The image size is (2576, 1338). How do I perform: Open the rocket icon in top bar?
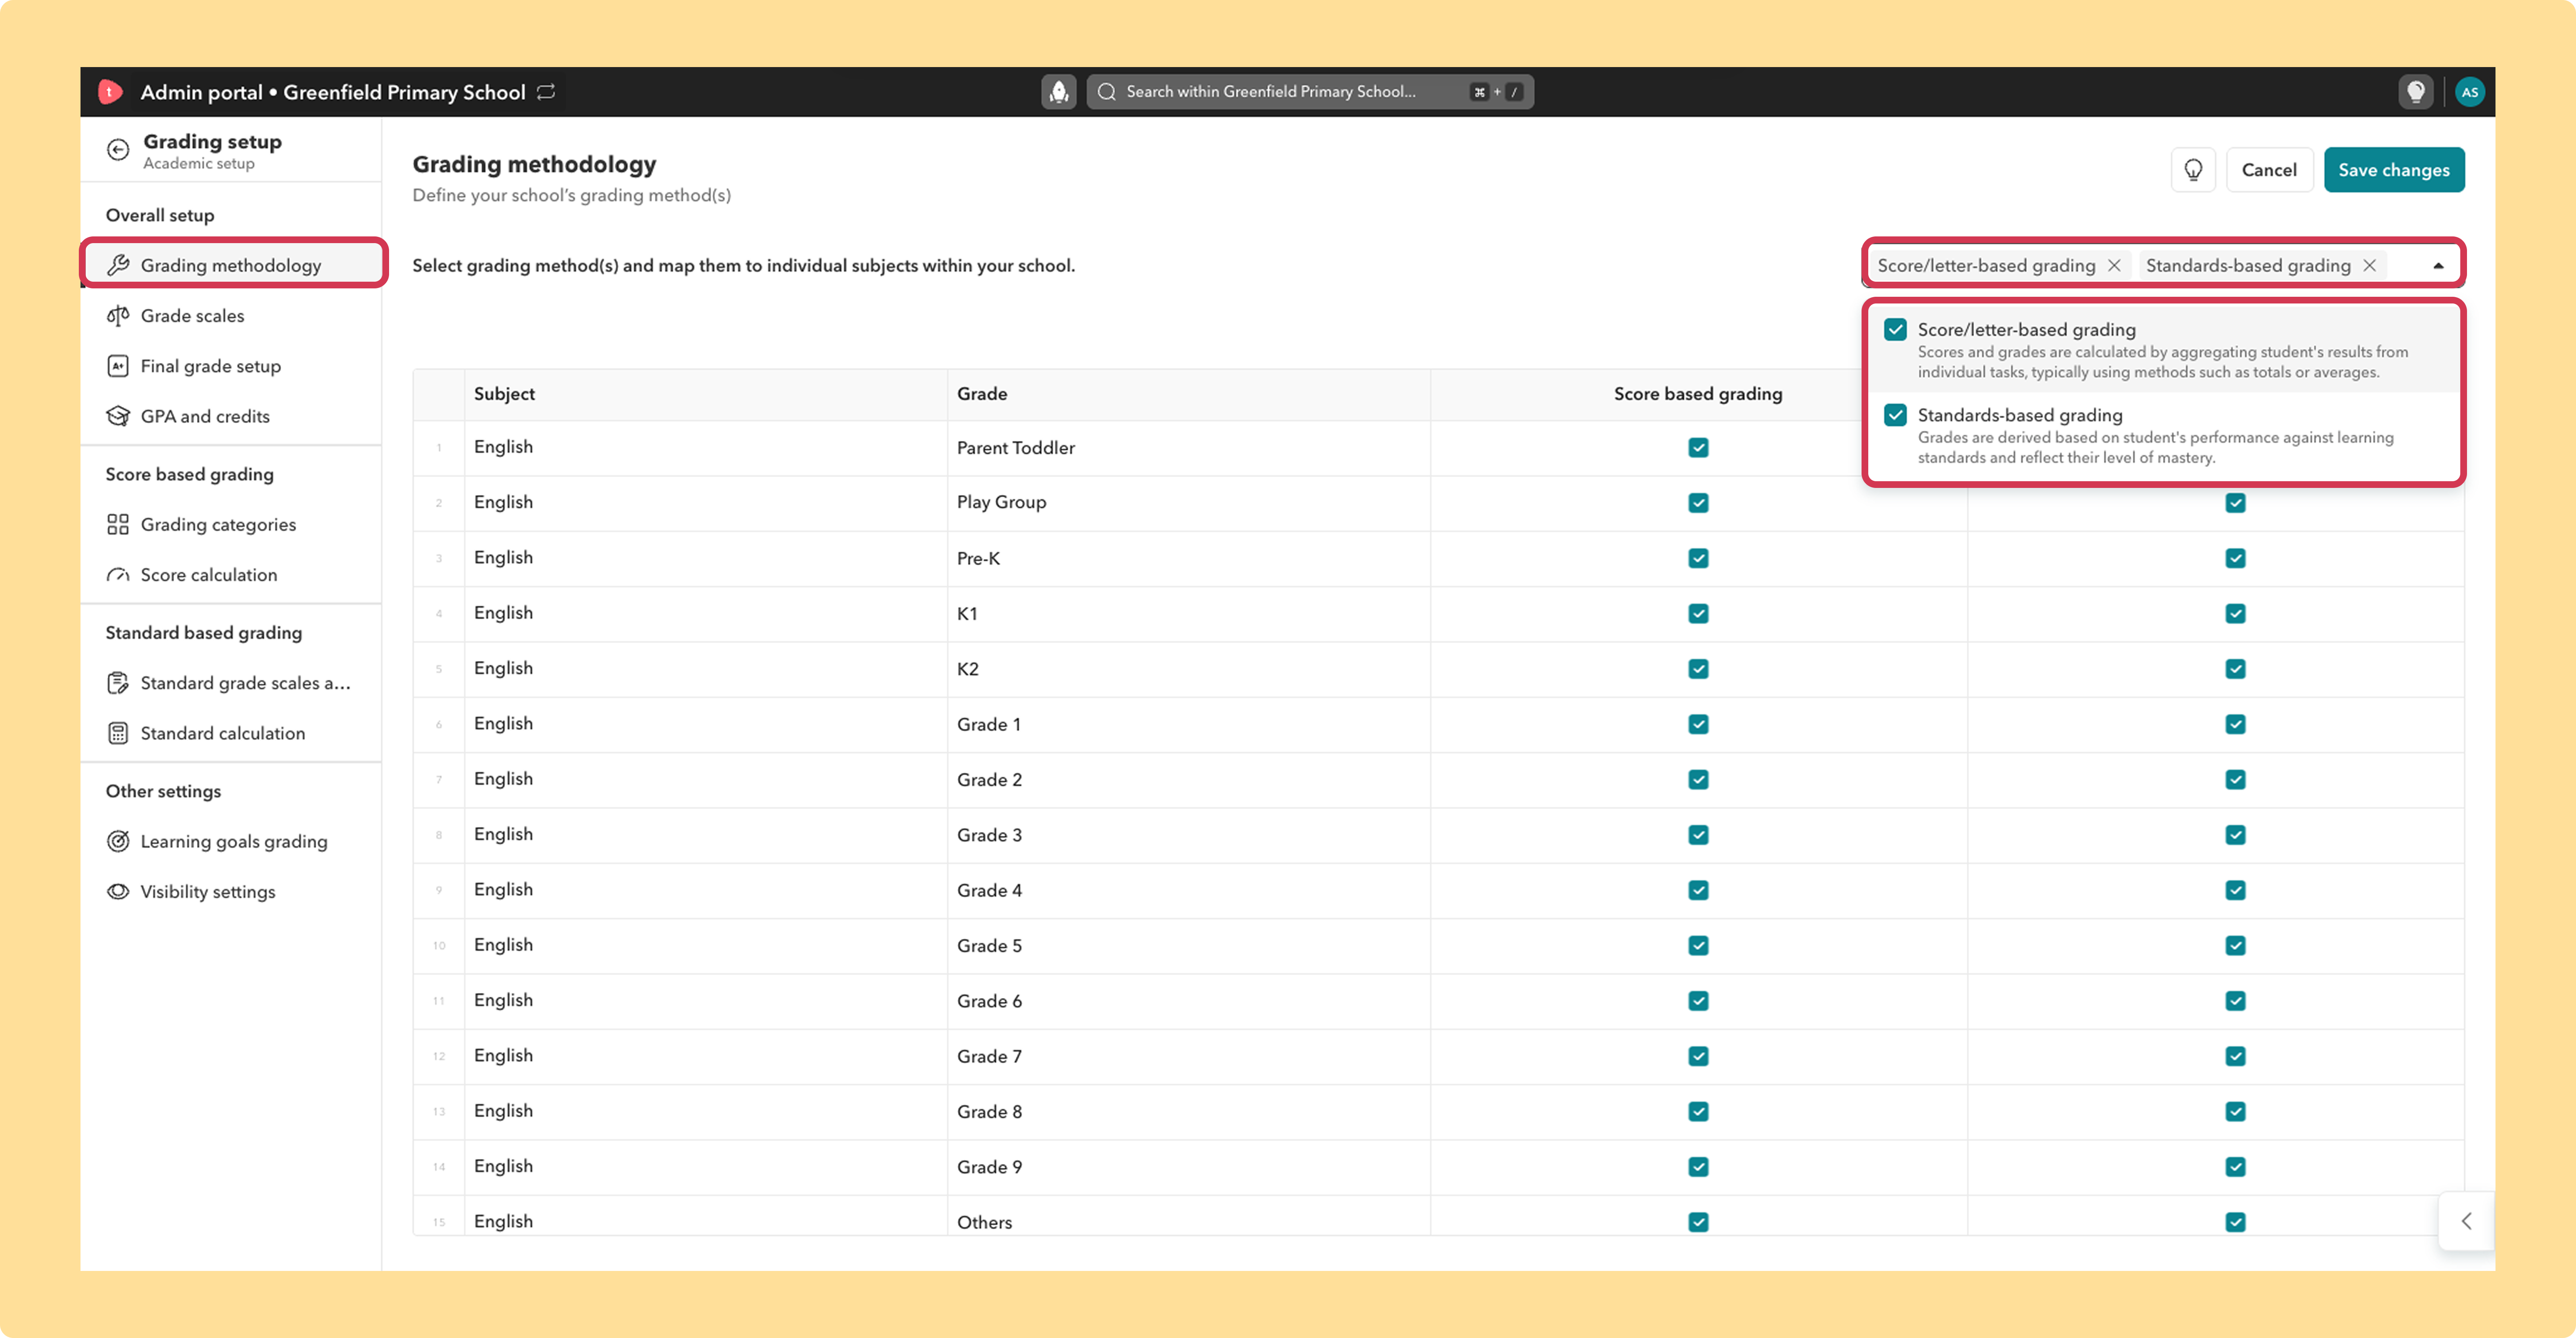pyautogui.click(x=1059, y=92)
